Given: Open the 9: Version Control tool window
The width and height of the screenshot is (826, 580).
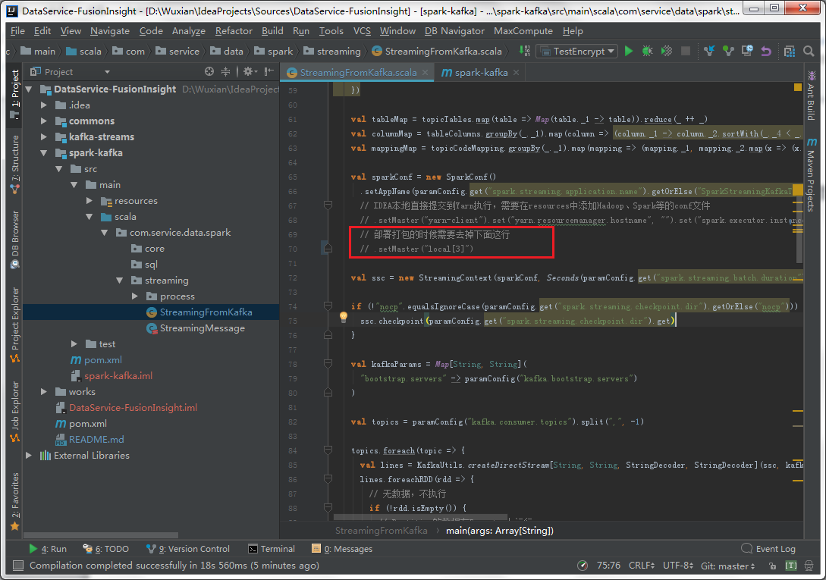Looking at the screenshot, I should (x=188, y=549).
